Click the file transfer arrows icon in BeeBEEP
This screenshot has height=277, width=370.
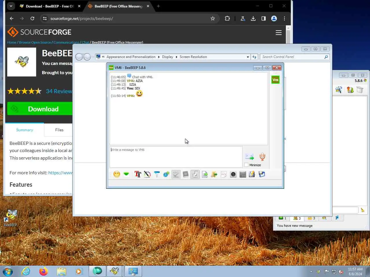click(350, 90)
